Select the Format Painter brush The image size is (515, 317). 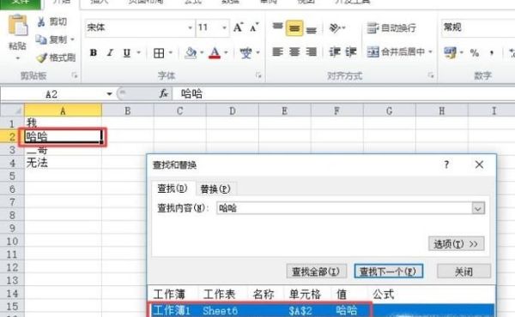41,58
